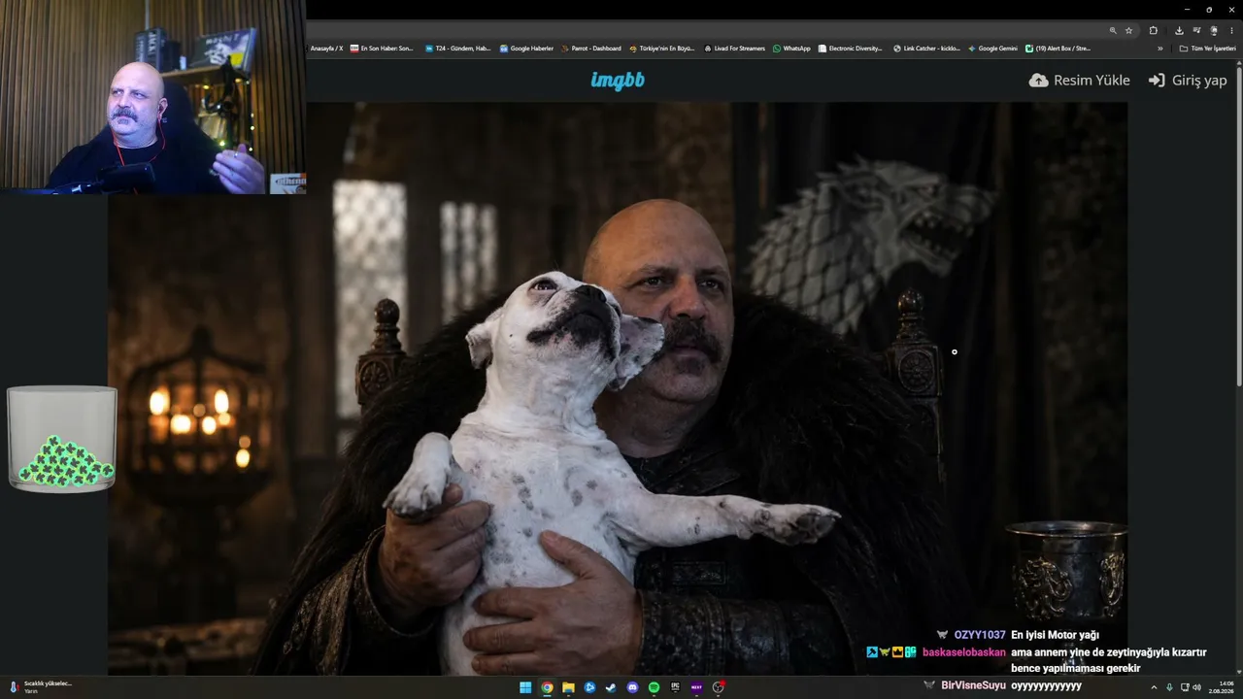This screenshot has height=699, width=1243.
Task: Open the media control icon in browser toolbar
Action: click(x=1196, y=30)
